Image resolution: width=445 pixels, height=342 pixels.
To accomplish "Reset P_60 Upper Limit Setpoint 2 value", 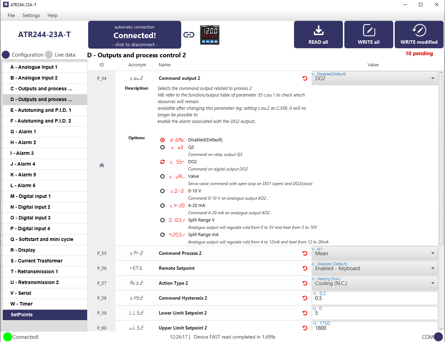I will (305, 328).
